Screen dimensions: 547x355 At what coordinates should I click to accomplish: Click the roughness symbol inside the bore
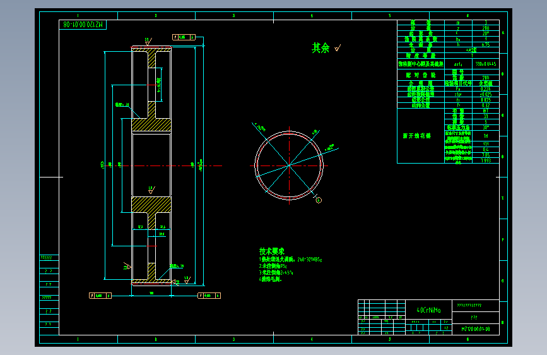[x=151, y=190]
